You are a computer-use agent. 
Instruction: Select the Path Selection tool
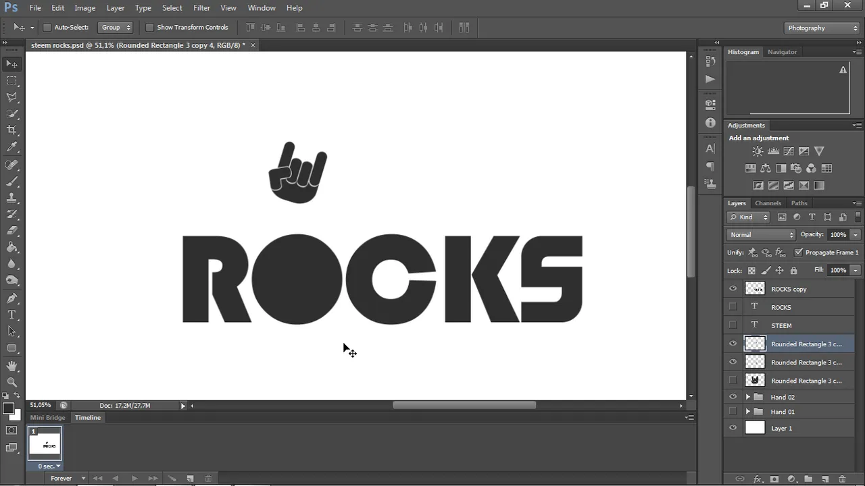click(12, 331)
